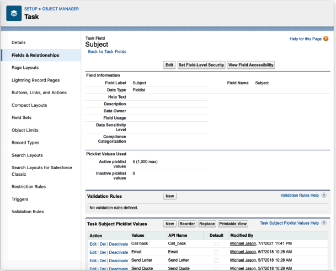
Task: Click Del link for Send Letter value
Action: (x=103, y=261)
